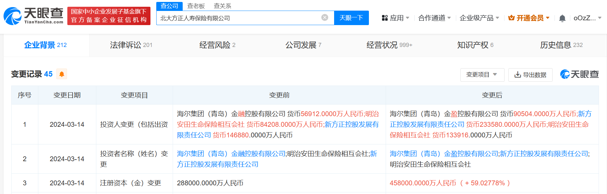Open the 历史信息 tab
Viewport: 607px width, 194px height.
pos(561,45)
